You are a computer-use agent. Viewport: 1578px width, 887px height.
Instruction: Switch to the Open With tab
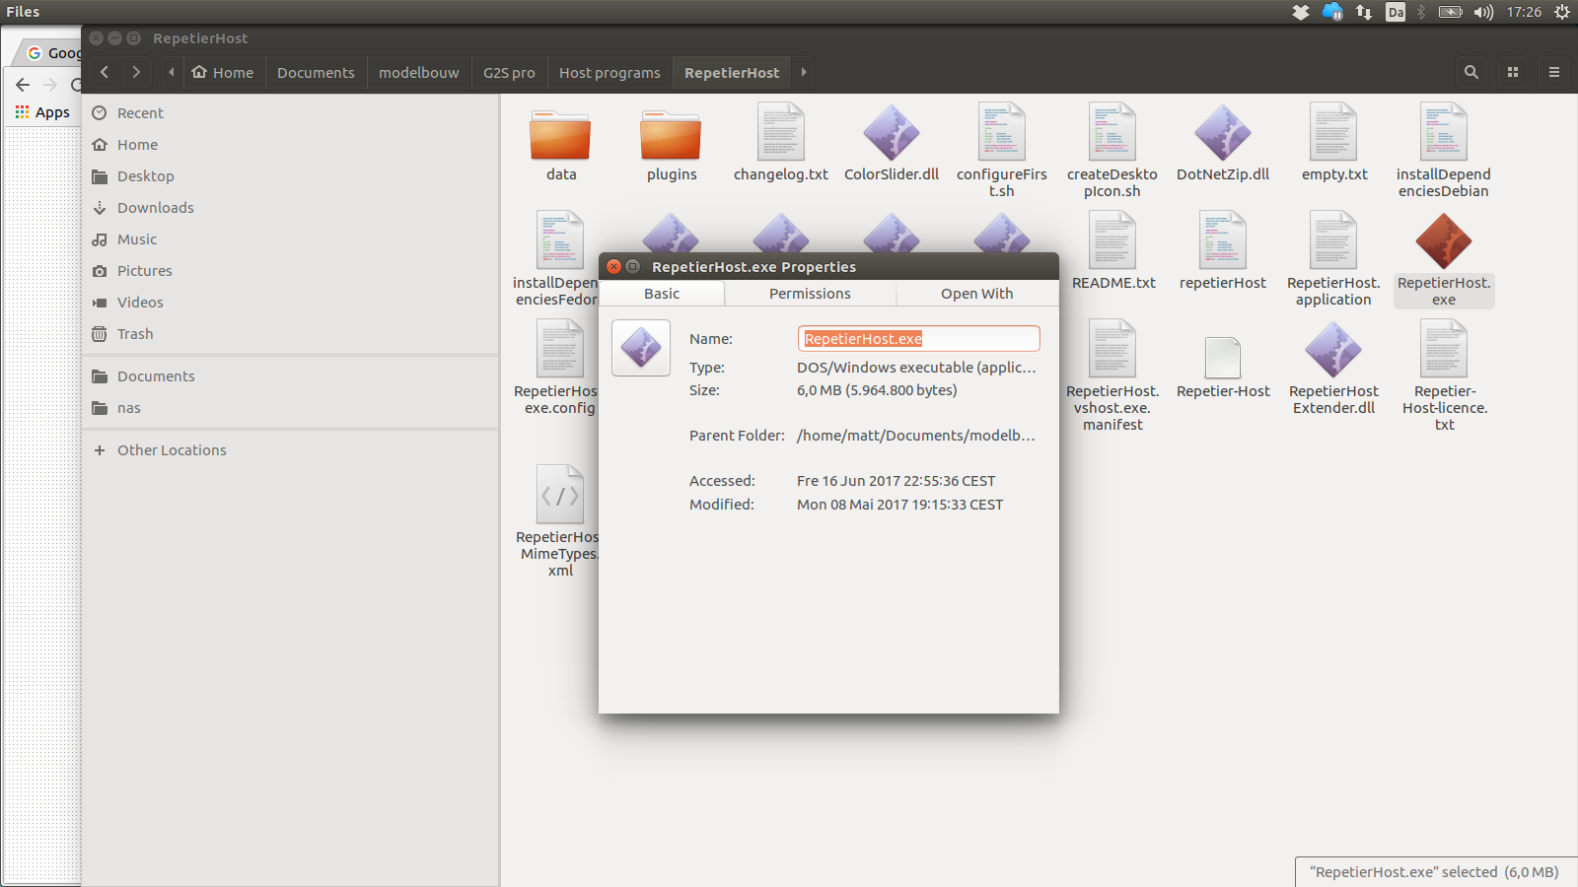pyautogui.click(x=975, y=293)
